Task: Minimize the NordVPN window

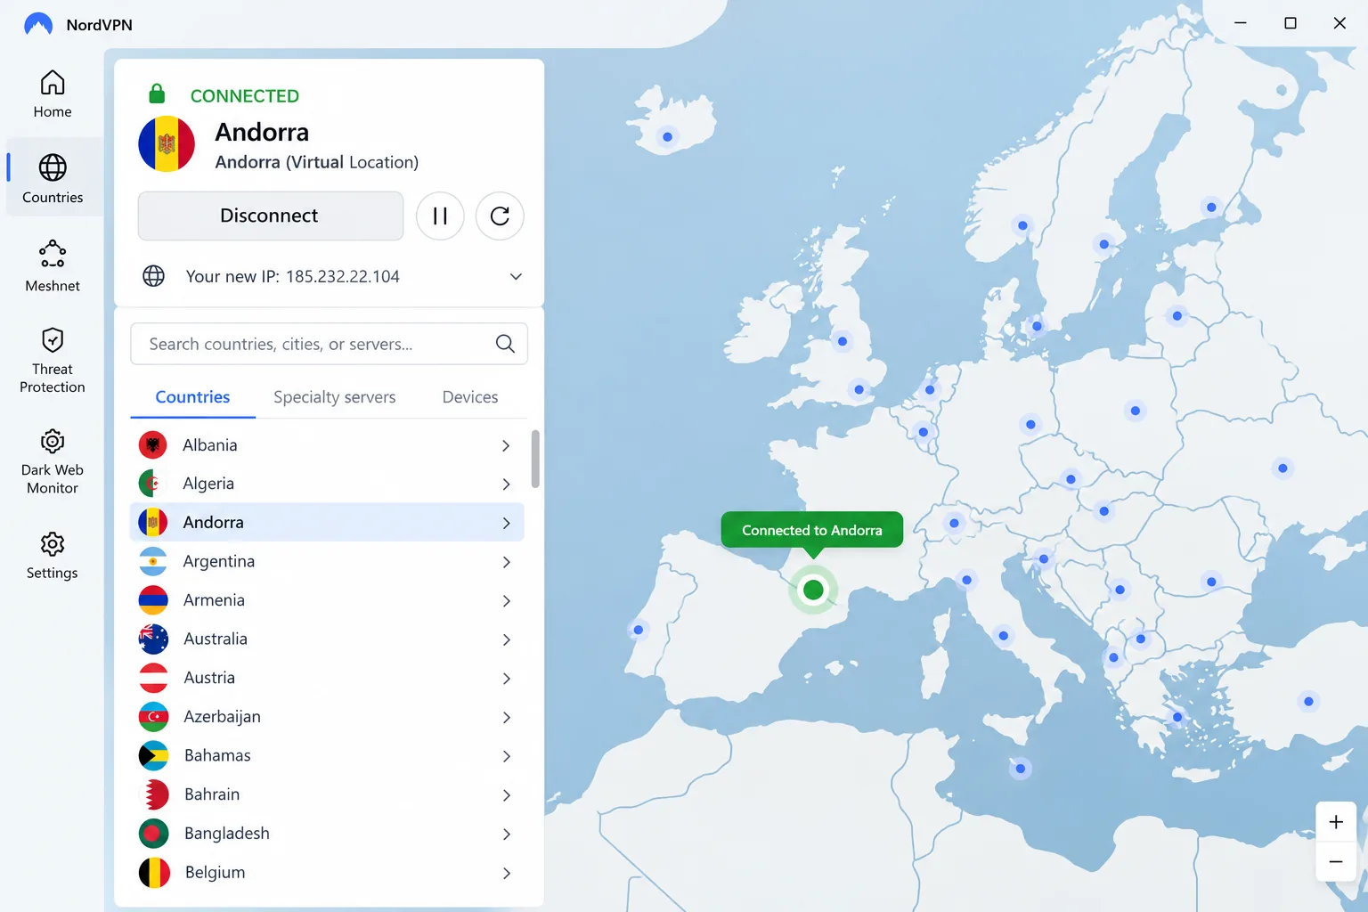Action: pyautogui.click(x=1241, y=23)
